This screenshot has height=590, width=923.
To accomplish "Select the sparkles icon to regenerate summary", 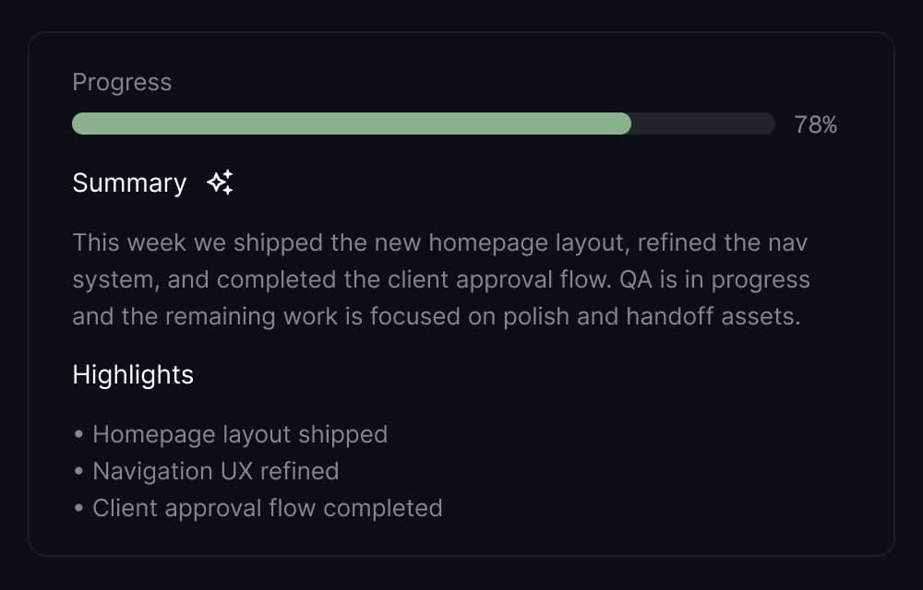I will tap(219, 182).
